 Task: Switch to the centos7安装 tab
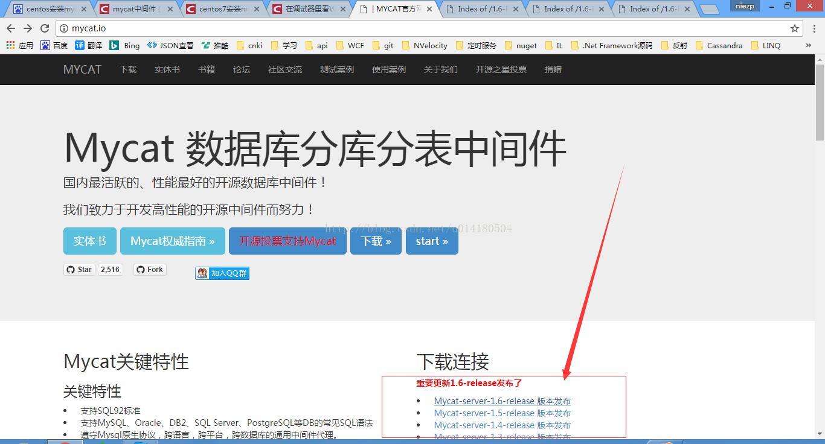tap(223, 9)
